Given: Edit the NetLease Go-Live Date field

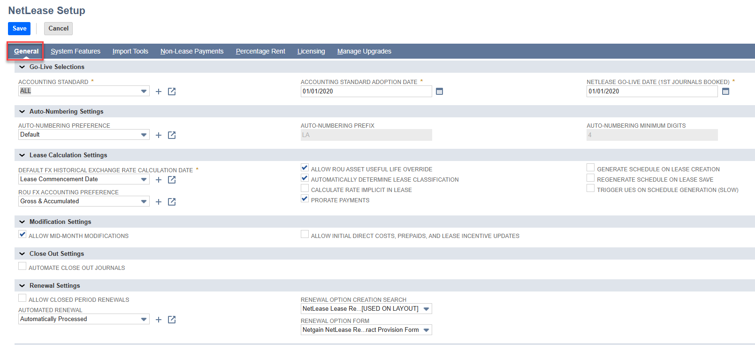Looking at the screenshot, I should click(x=652, y=92).
